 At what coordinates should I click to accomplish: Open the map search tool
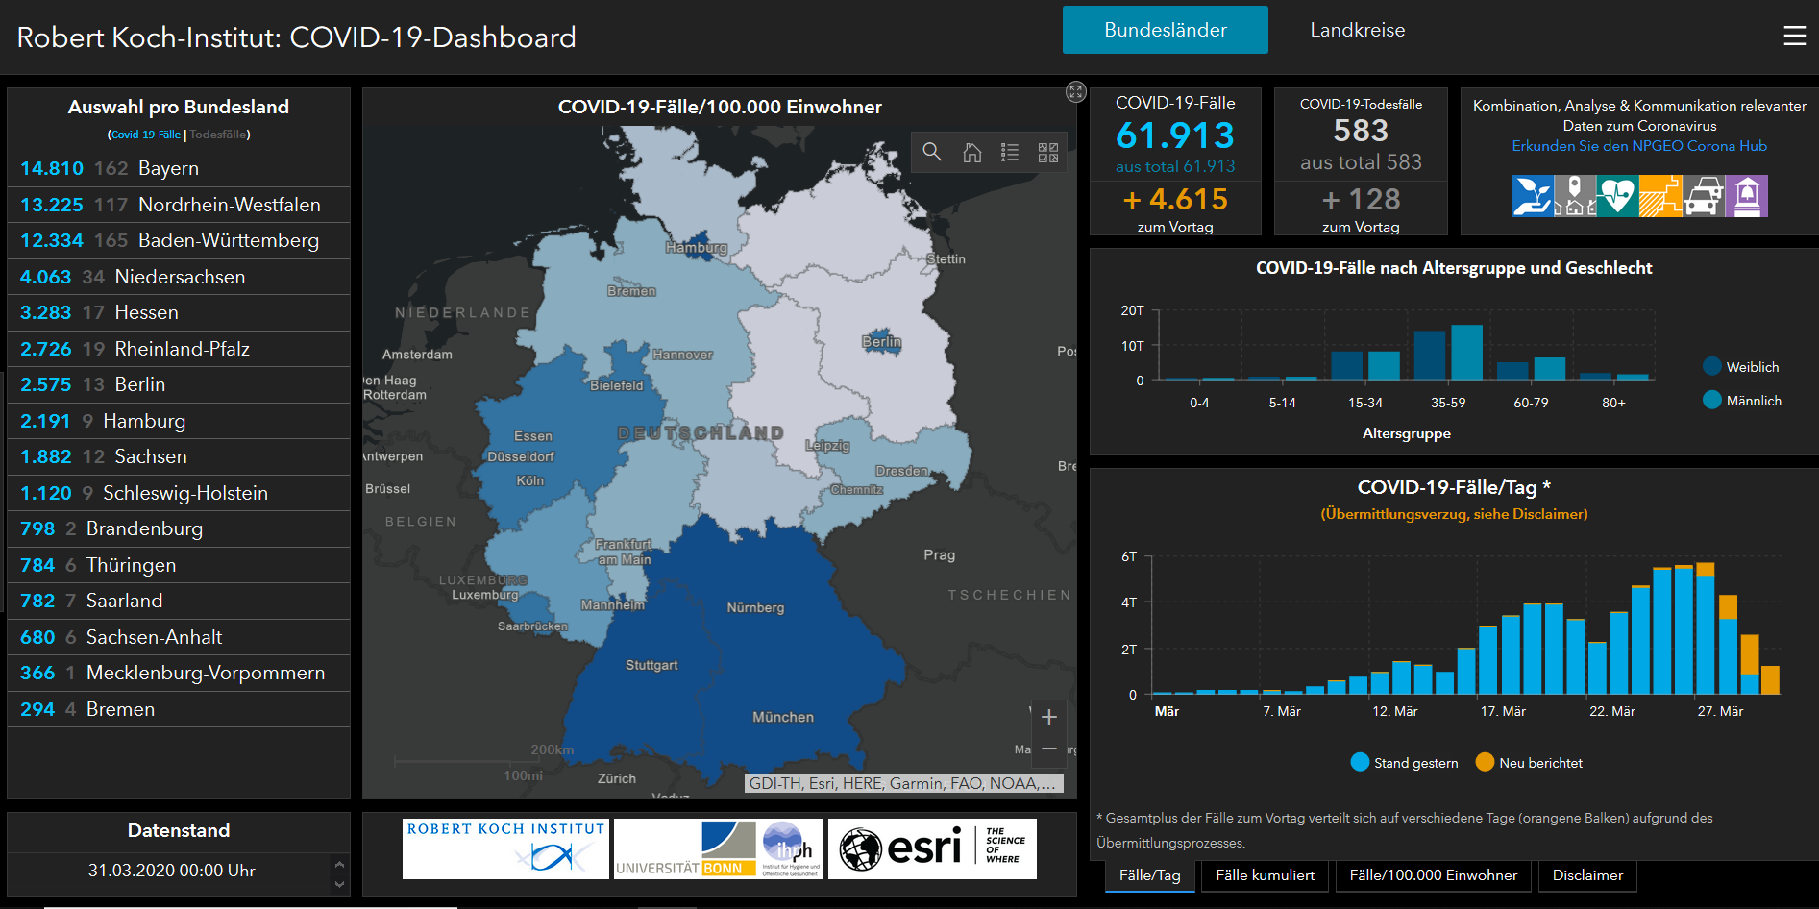tap(932, 152)
